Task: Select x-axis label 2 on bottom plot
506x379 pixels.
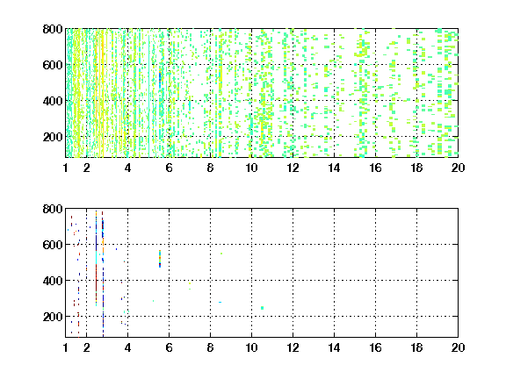Action: (x=86, y=347)
